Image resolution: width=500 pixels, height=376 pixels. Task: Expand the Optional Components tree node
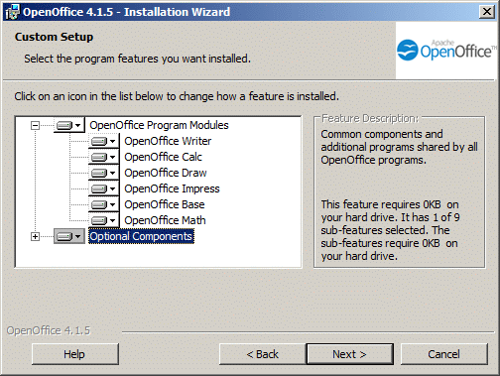(x=35, y=236)
